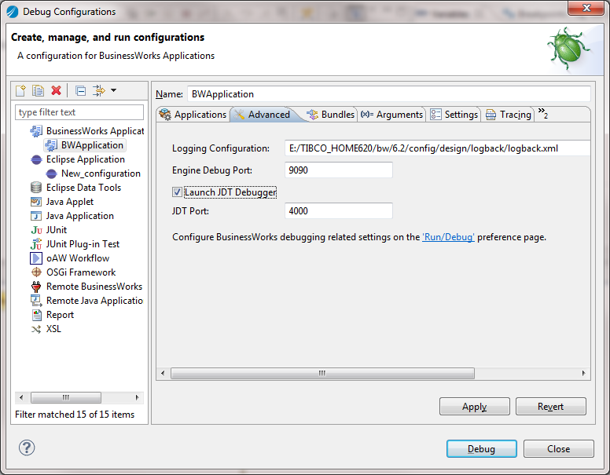Select the BWApplication tree entry label

tap(92, 145)
